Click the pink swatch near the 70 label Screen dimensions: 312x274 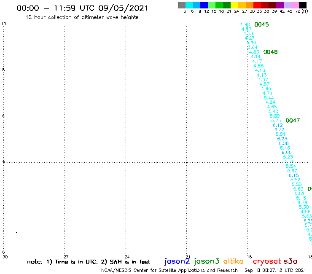point(295,5)
